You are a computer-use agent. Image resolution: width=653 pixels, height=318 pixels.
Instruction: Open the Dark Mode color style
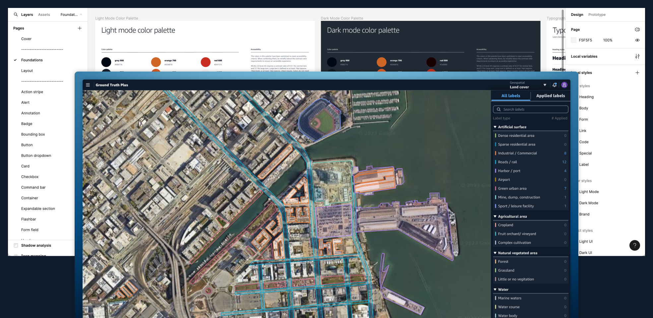pos(588,203)
